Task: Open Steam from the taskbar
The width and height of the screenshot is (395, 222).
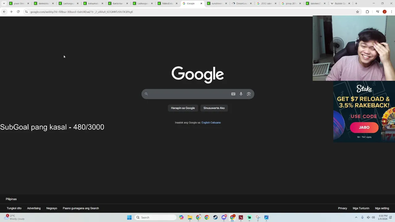Action: 215,217
